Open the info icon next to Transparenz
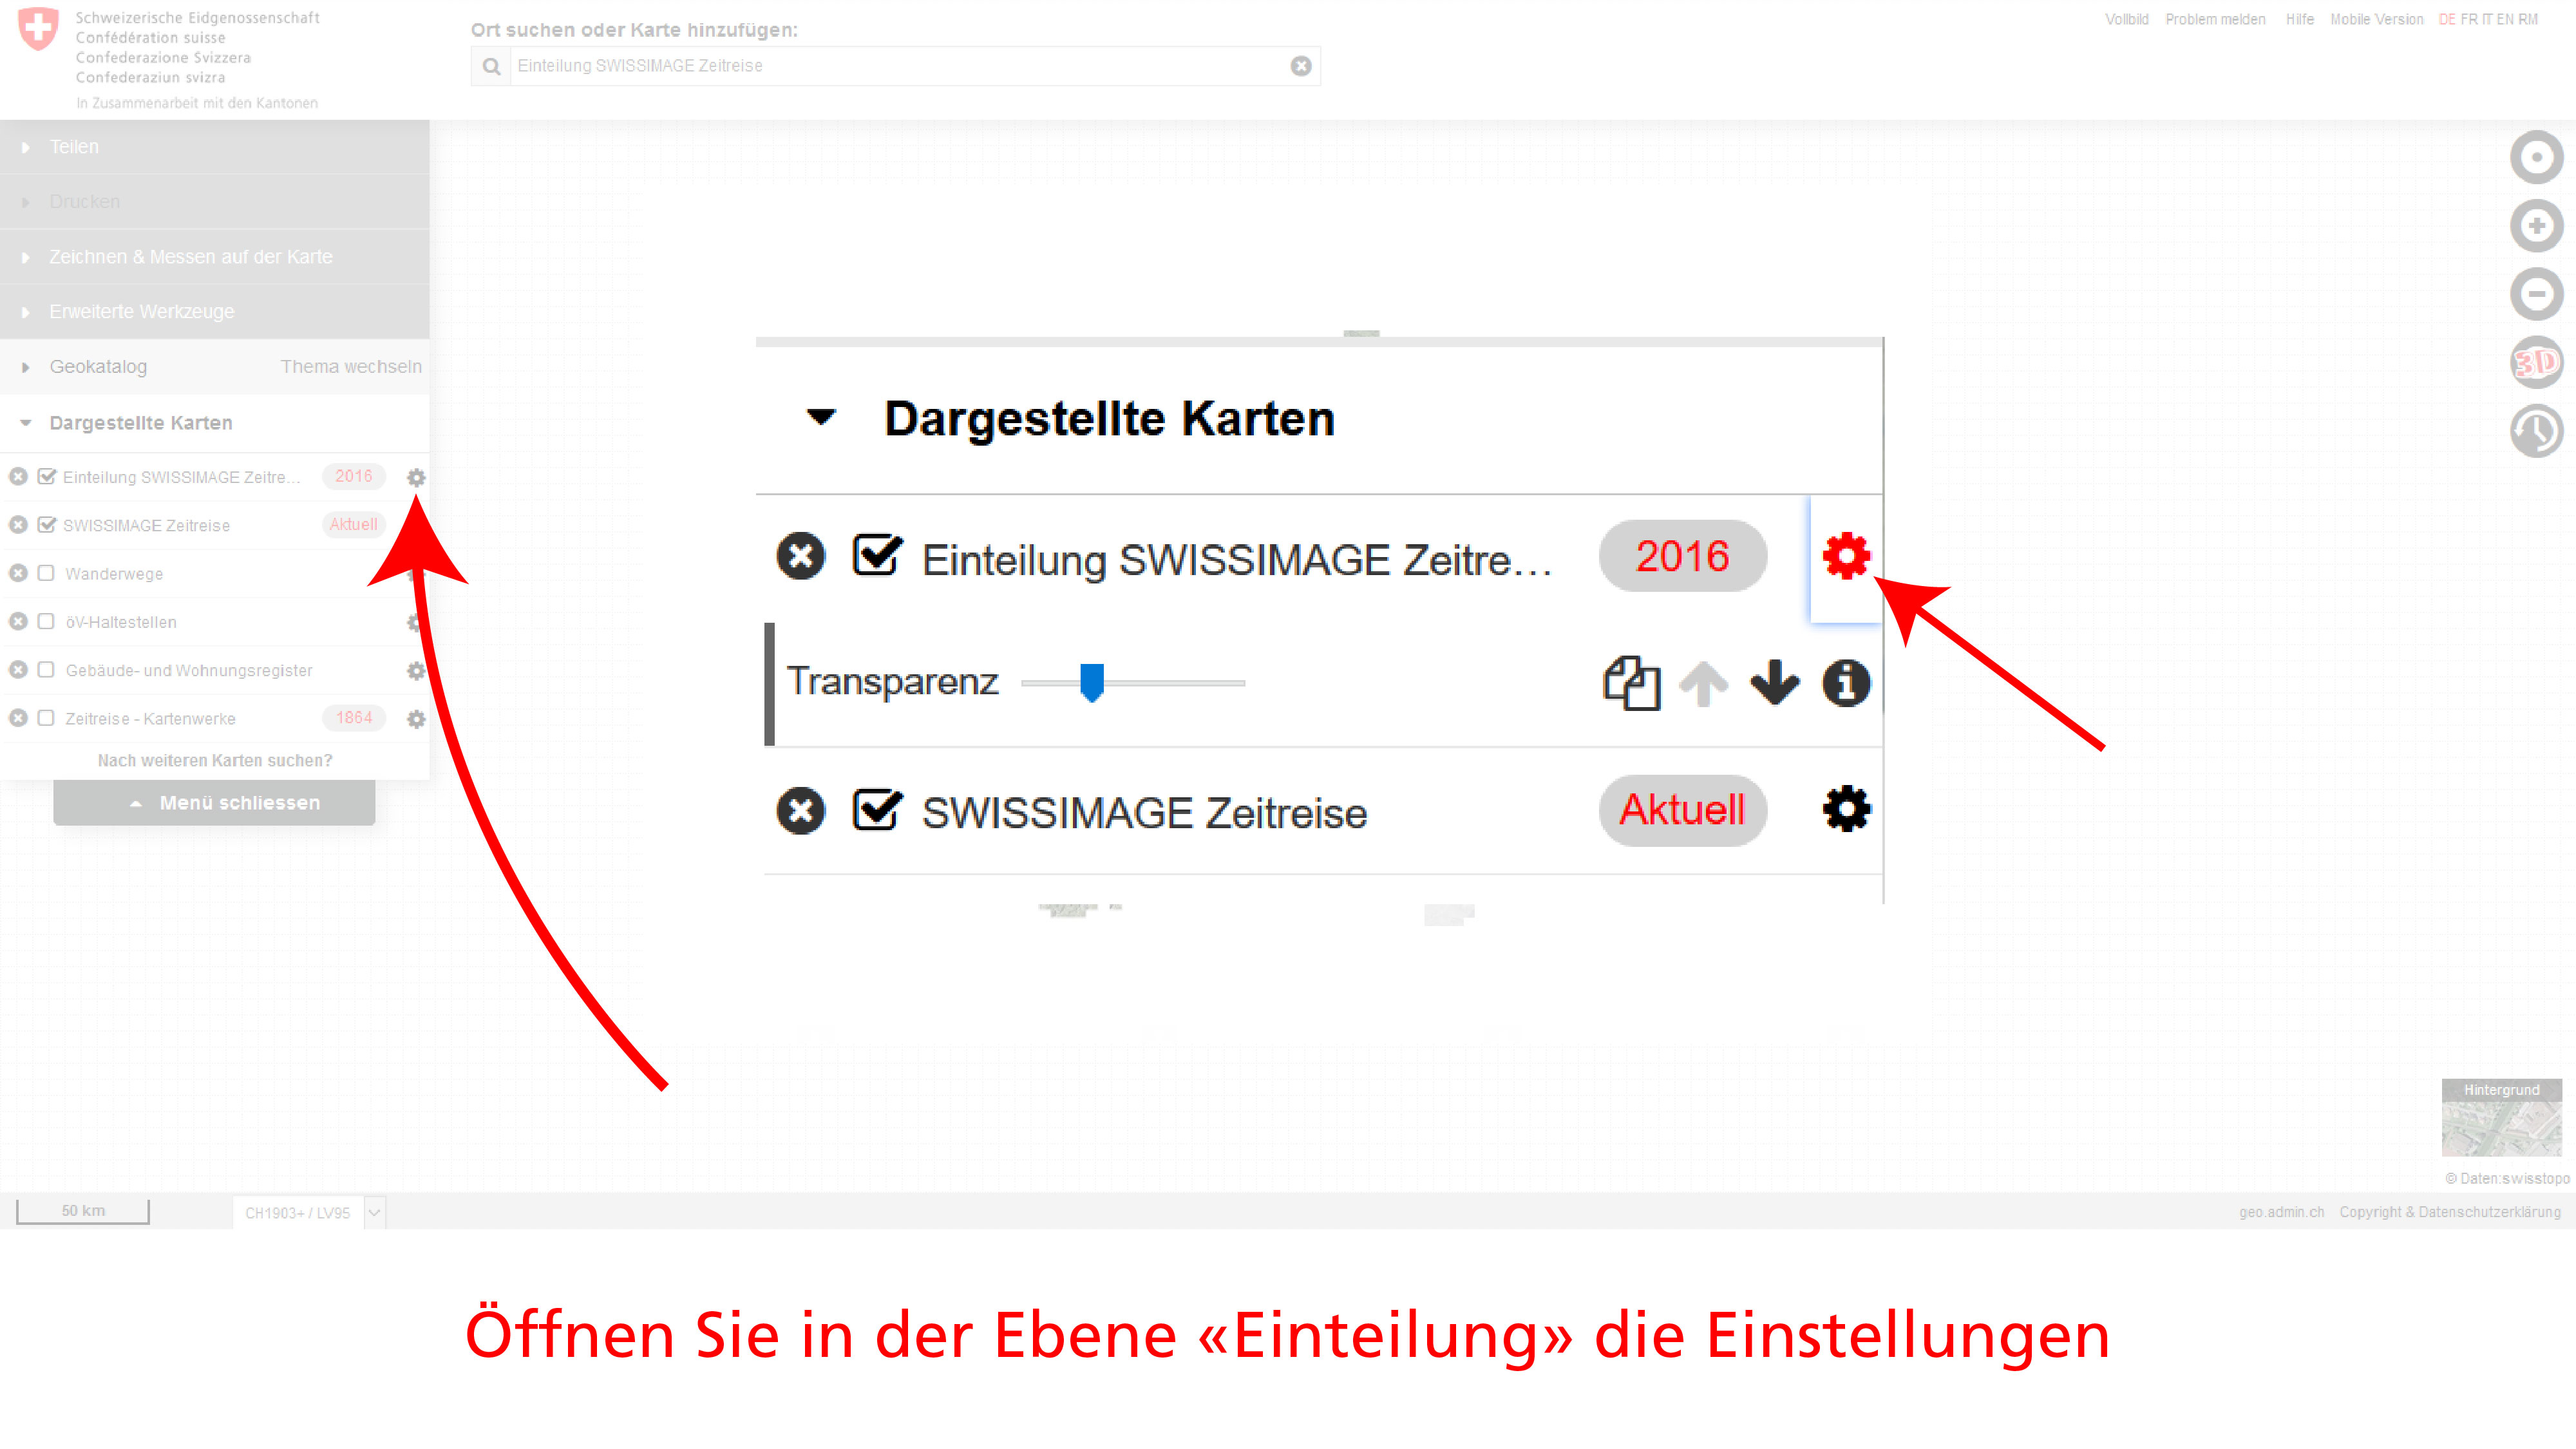 (x=1846, y=684)
